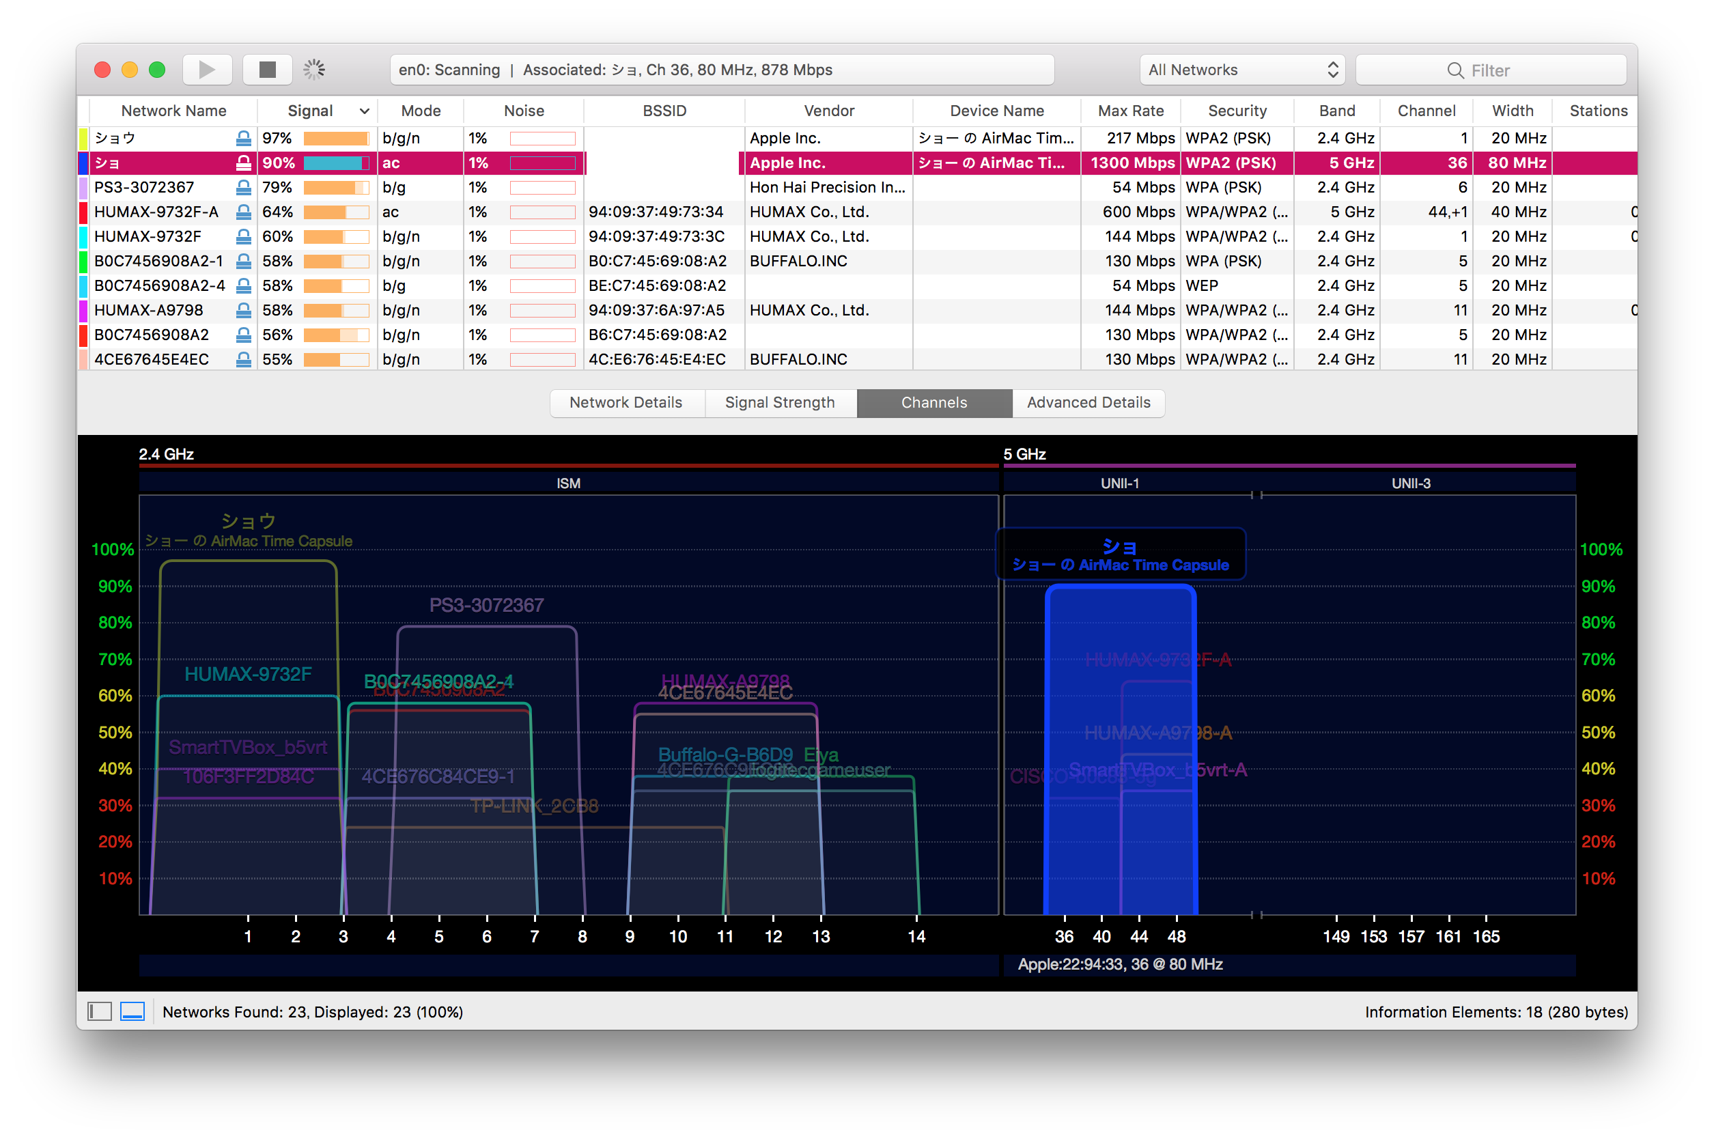Start scanning with the play button
The width and height of the screenshot is (1714, 1139).
[207, 70]
